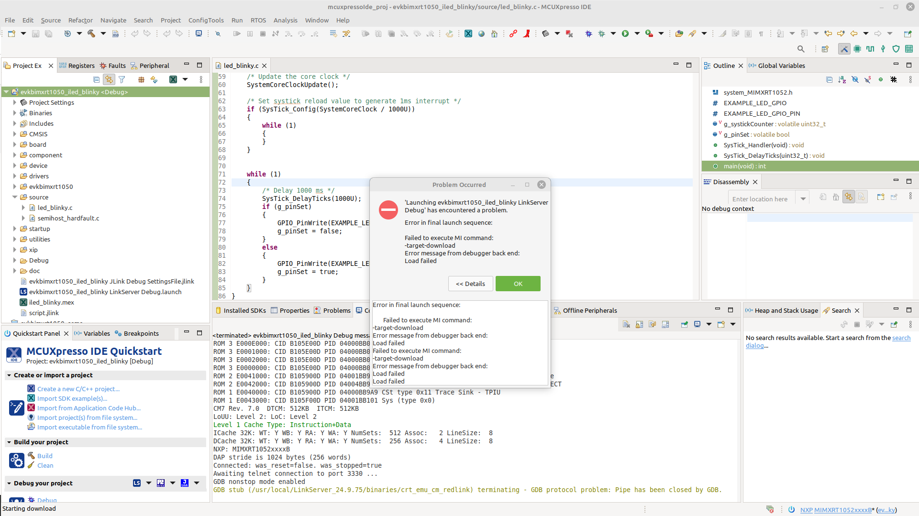Pin the Console view

click(x=684, y=324)
